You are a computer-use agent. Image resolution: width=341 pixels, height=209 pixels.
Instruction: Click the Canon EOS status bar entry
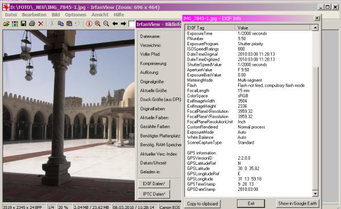coord(169,207)
